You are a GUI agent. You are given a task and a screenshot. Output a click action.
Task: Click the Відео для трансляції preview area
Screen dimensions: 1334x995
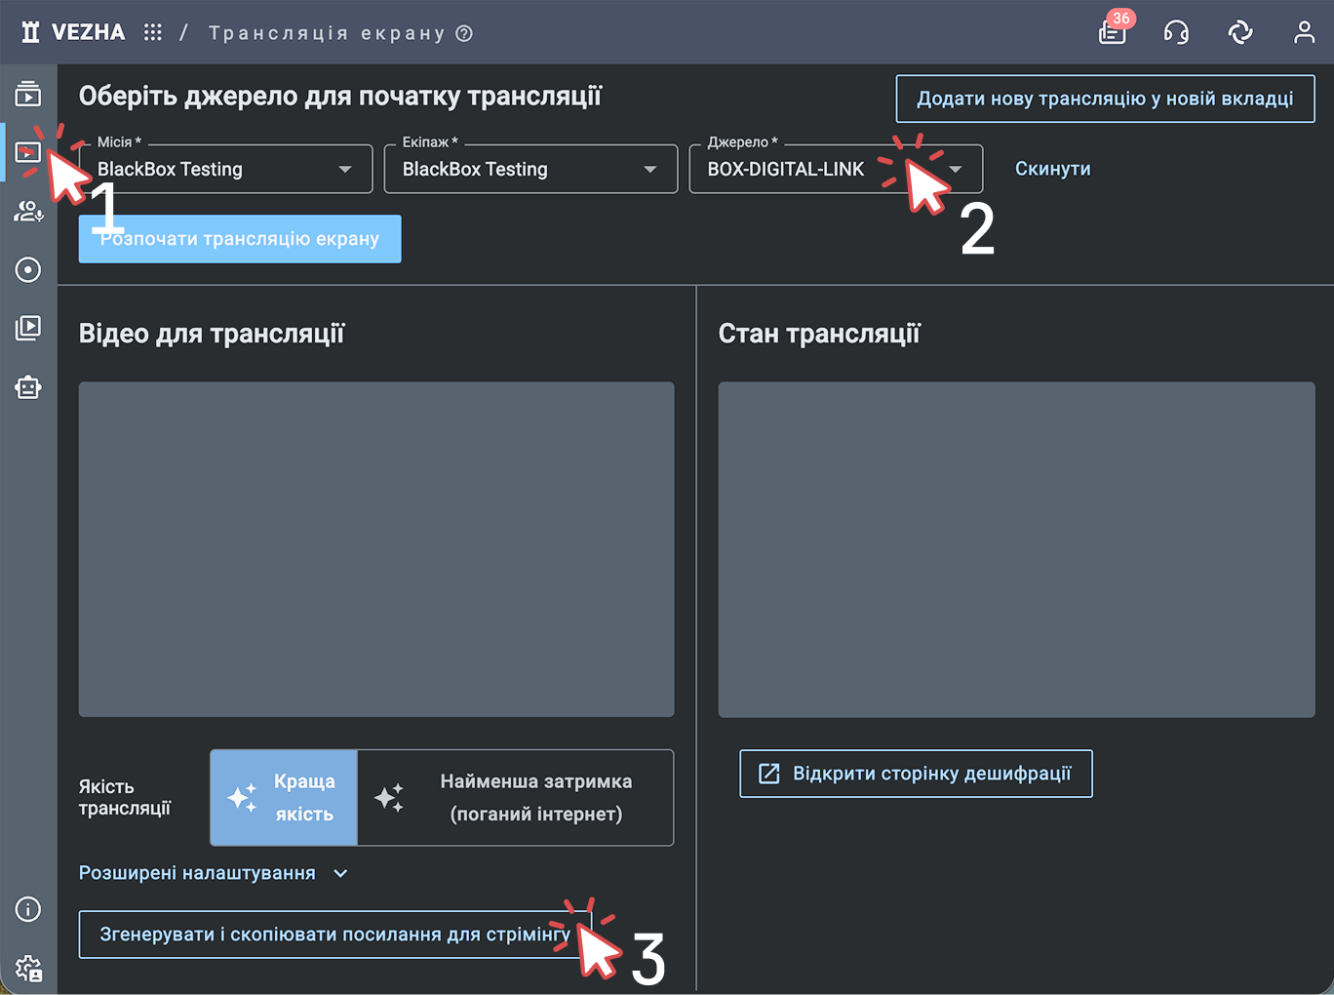click(x=376, y=549)
